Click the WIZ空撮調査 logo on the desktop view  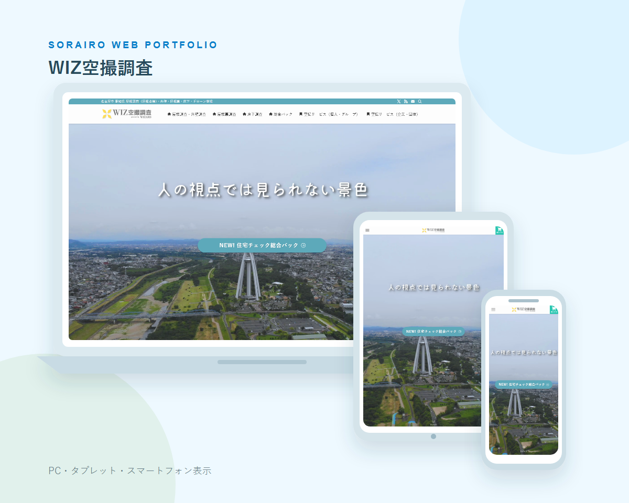127,114
